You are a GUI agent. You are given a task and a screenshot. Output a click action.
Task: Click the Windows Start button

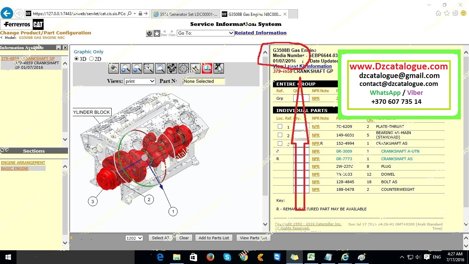(8, 257)
